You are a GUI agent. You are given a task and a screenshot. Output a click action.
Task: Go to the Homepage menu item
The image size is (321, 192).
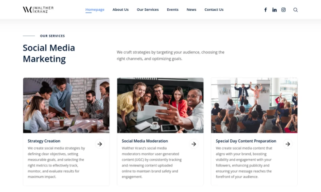click(95, 10)
